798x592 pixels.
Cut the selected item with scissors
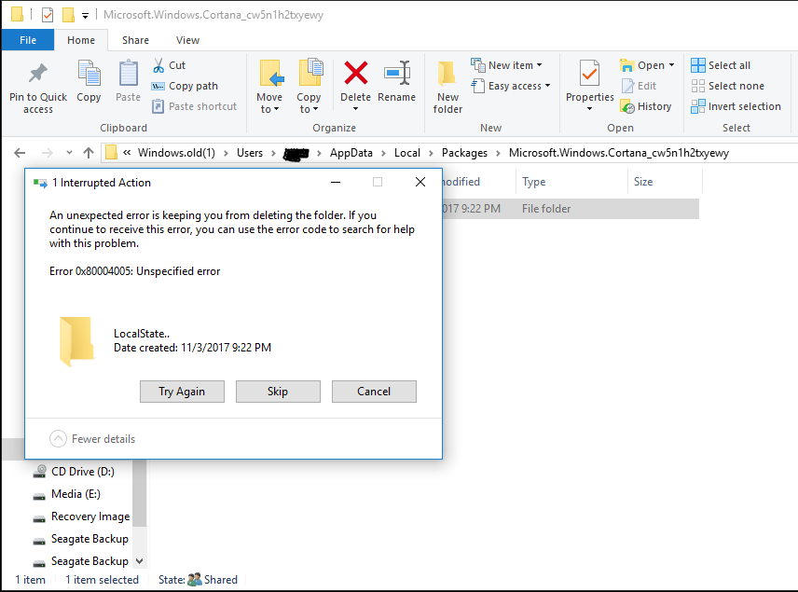(170, 65)
